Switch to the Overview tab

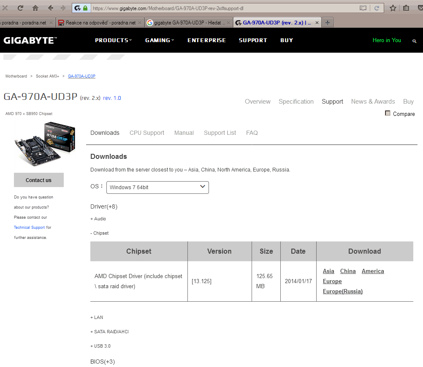(258, 102)
